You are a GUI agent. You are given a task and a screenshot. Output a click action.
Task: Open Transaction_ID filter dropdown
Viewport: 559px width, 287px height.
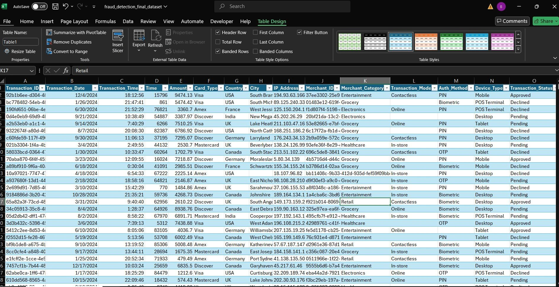[42, 88]
